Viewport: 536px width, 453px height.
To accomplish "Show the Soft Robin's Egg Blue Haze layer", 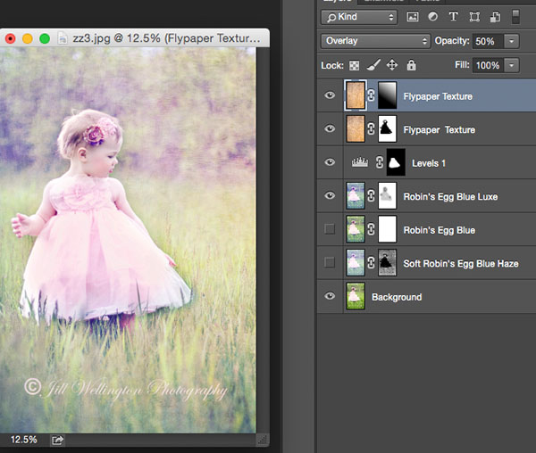I will tap(330, 262).
